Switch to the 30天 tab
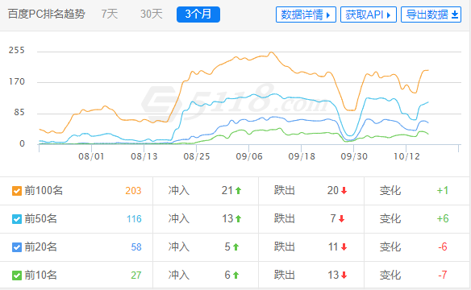This screenshot has height=290, width=471. 151,14
